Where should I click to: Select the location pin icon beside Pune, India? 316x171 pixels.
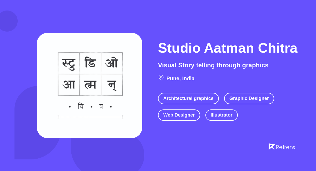161,78
